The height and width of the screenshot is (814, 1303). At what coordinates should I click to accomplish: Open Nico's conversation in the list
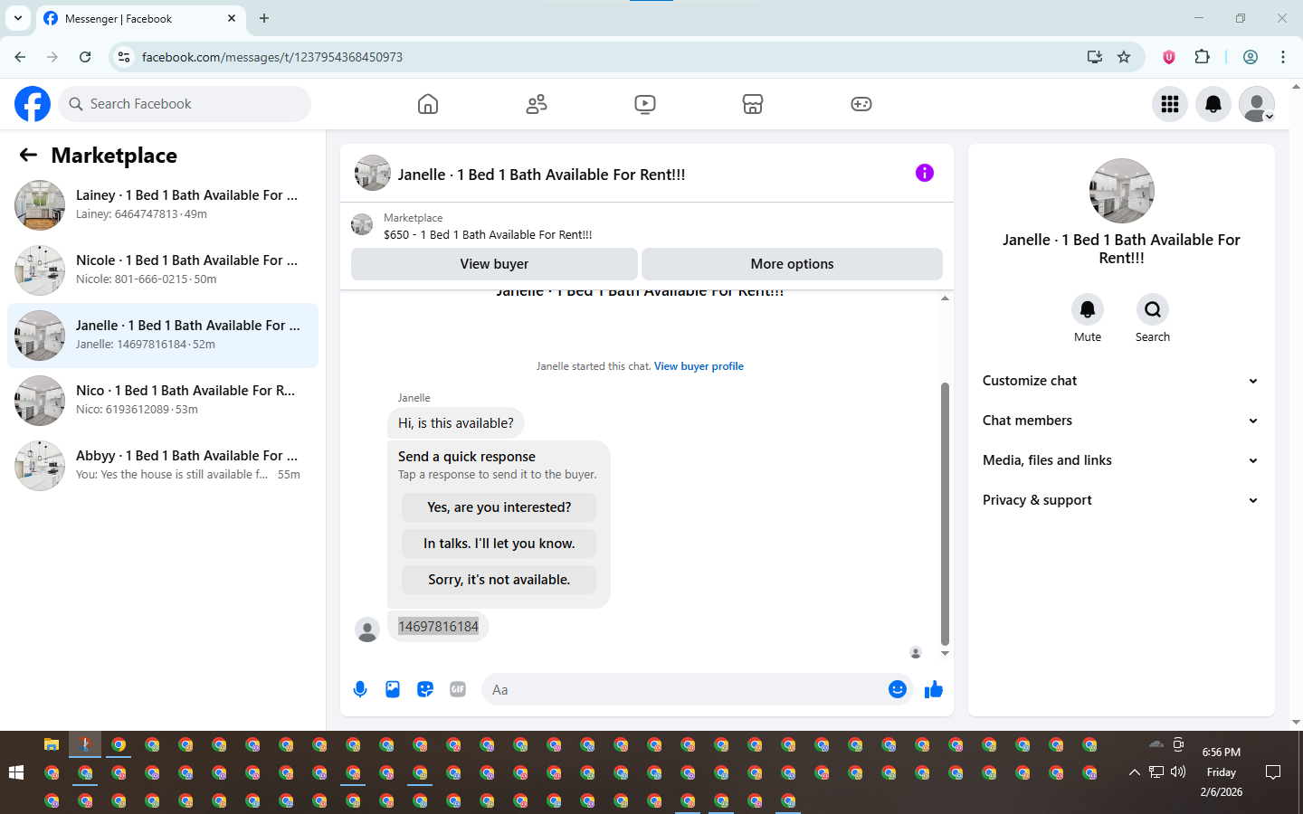[x=163, y=401]
